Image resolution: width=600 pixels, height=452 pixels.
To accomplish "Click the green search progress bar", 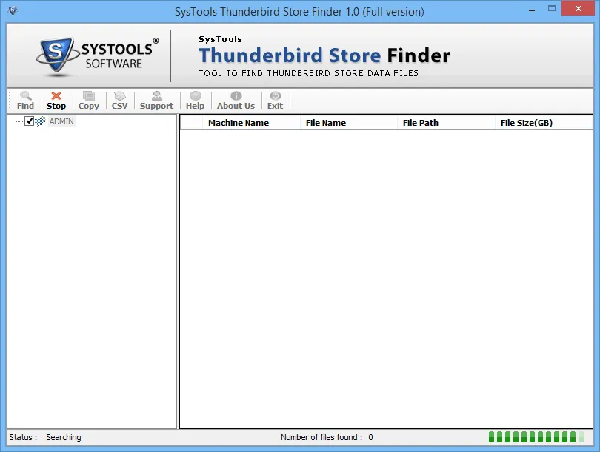I will [x=536, y=436].
